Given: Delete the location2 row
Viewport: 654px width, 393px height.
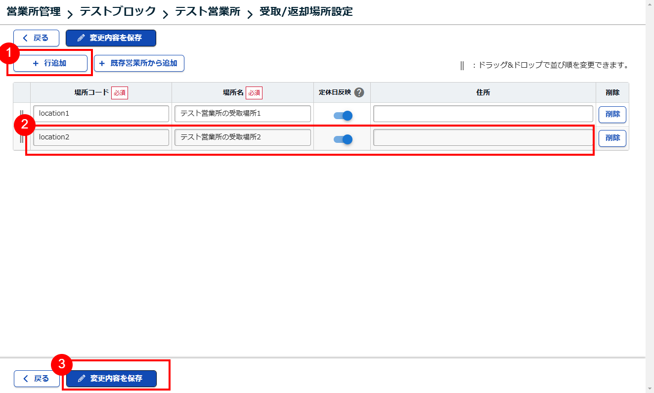Looking at the screenshot, I should 612,138.
